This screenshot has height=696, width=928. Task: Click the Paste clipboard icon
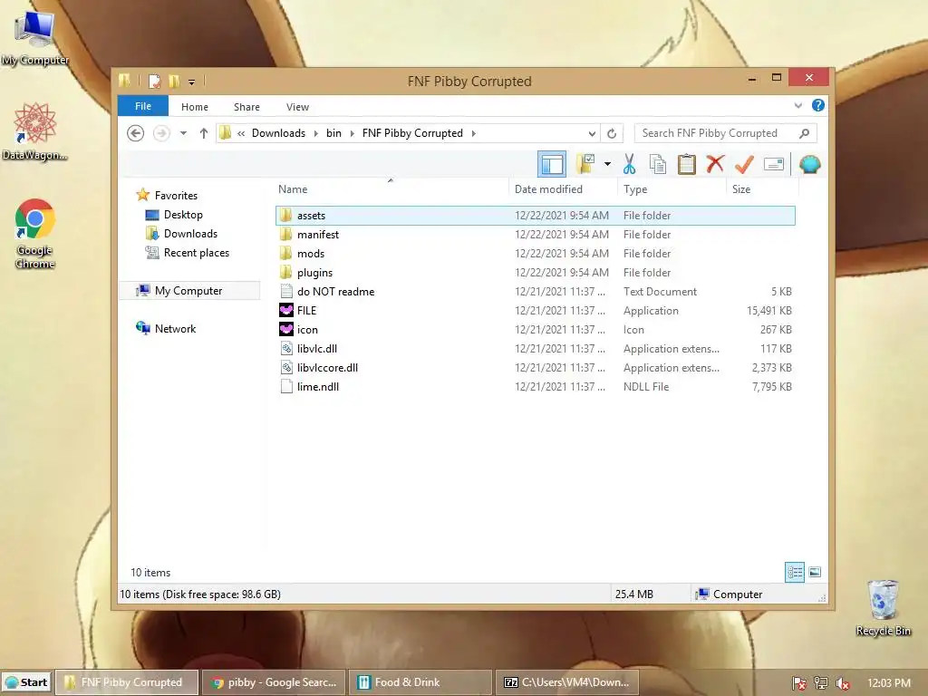point(687,164)
